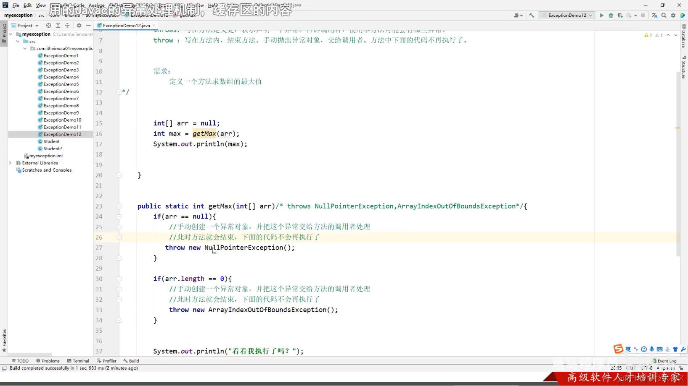Start debugging with the bug icon
The image size is (688, 386).
click(611, 16)
